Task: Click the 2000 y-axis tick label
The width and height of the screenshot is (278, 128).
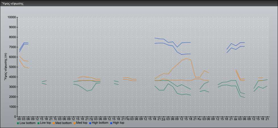Action: [13, 97]
